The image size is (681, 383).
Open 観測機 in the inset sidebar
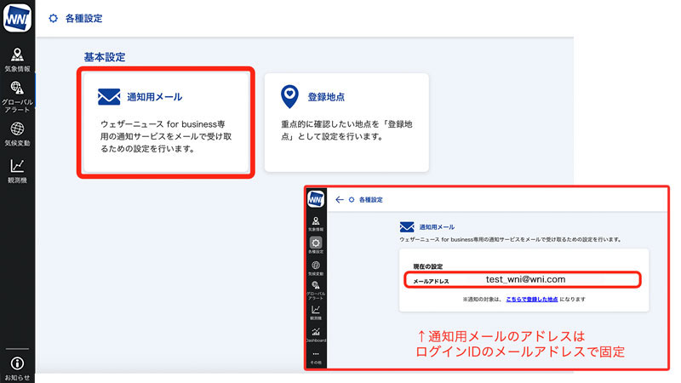[316, 312]
